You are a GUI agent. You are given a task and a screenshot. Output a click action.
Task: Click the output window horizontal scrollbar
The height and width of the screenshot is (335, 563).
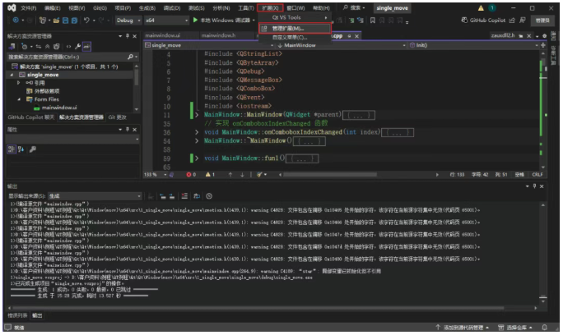[257, 308]
